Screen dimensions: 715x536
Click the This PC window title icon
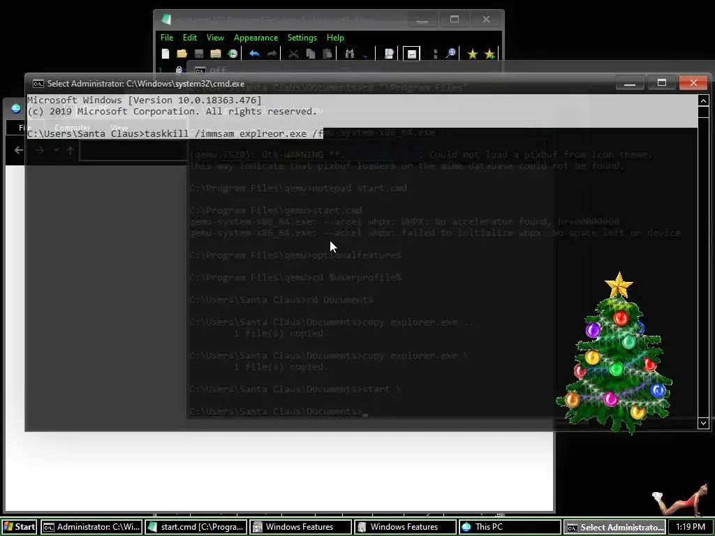(16, 108)
